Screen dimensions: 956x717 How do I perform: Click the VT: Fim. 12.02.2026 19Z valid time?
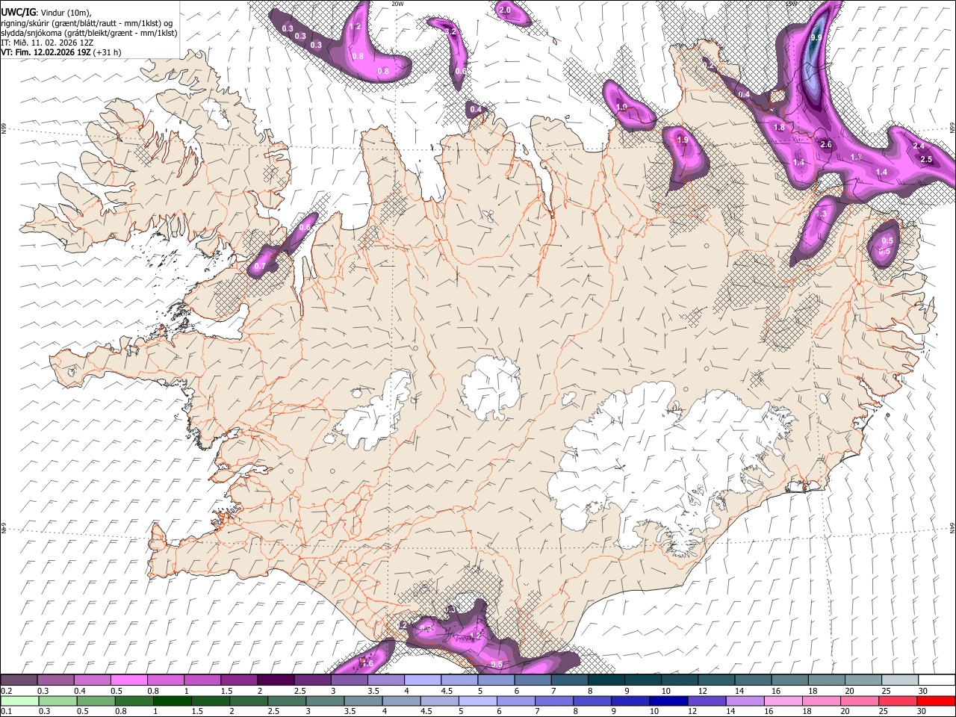tap(46, 52)
